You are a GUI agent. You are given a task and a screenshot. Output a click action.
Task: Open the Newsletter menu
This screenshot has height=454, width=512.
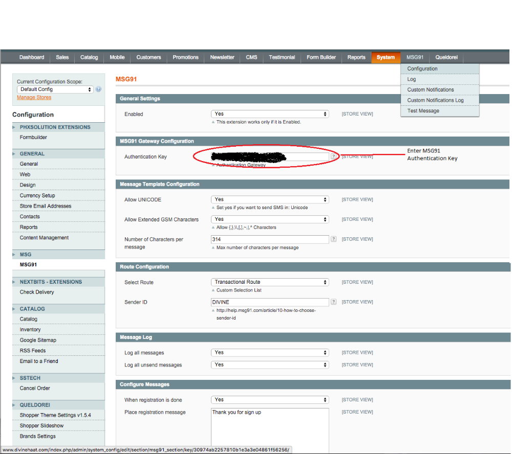point(222,57)
